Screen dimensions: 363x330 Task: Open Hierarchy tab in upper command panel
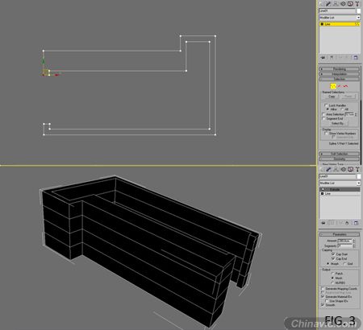tap(336, 3)
